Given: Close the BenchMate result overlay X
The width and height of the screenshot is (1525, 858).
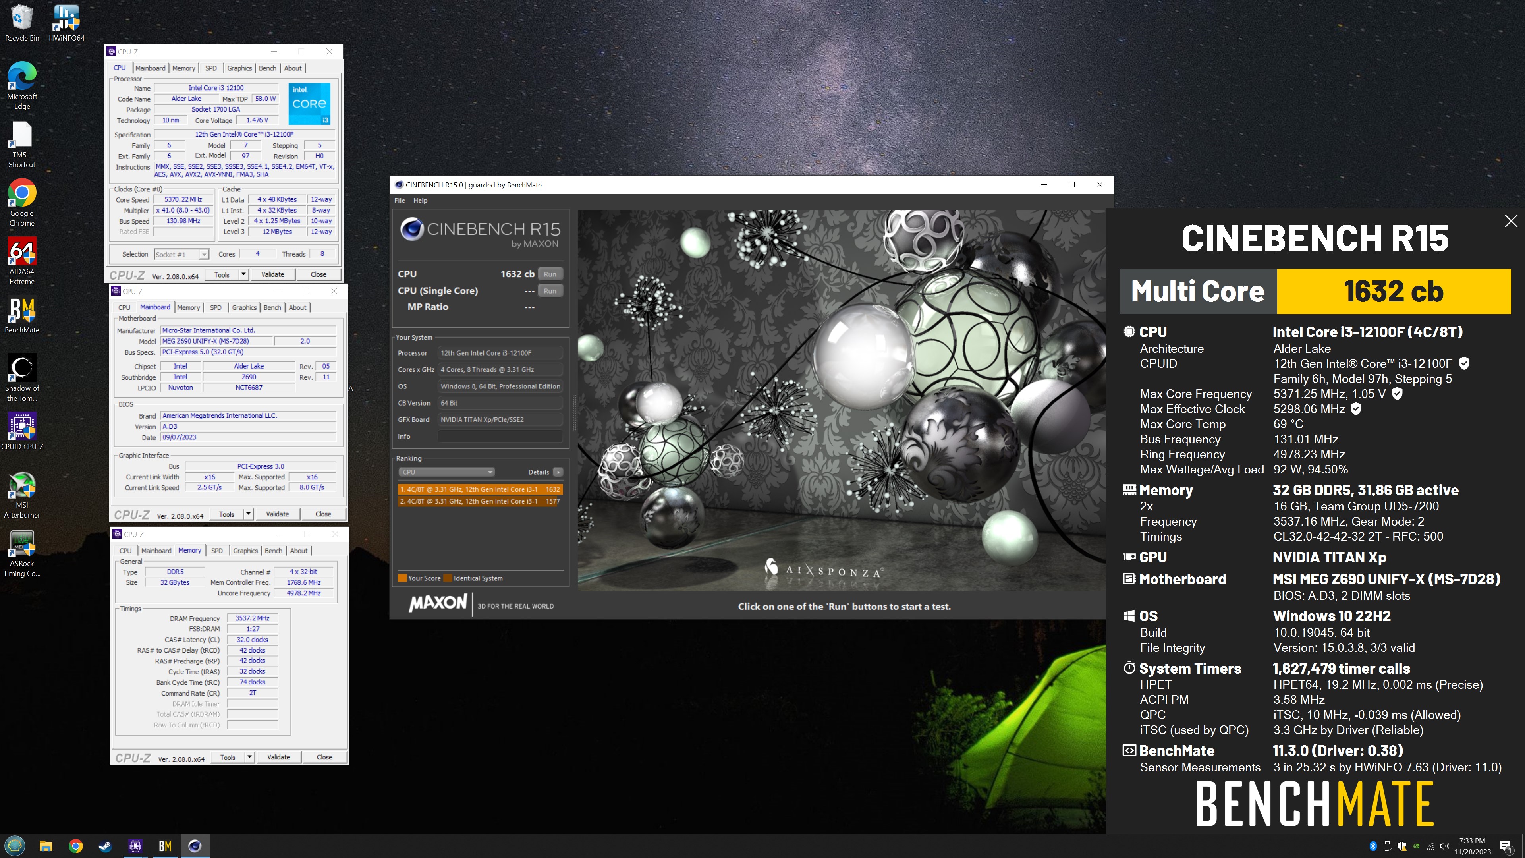Looking at the screenshot, I should [x=1511, y=221].
